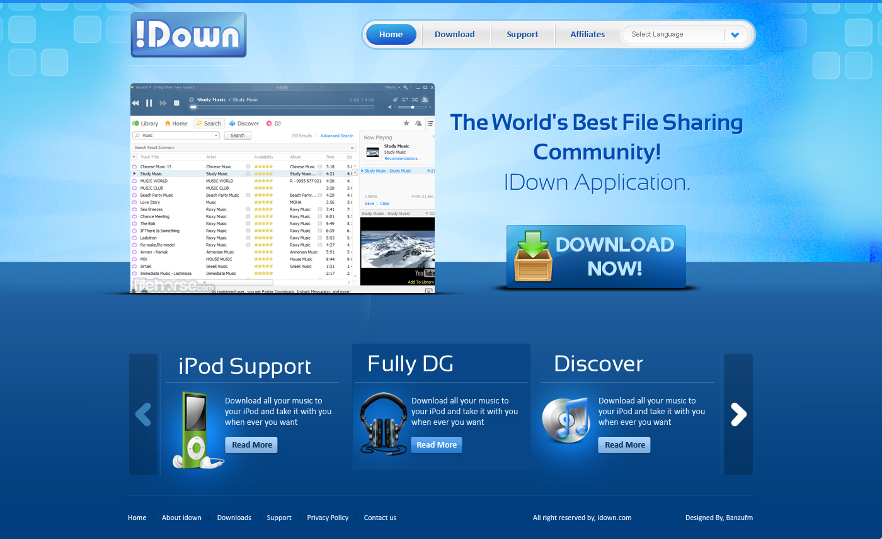Open the Select Language dropdown
This screenshot has height=539, width=882.
[685, 35]
